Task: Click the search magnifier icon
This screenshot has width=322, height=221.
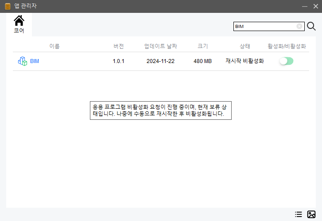Action: tap(311, 26)
